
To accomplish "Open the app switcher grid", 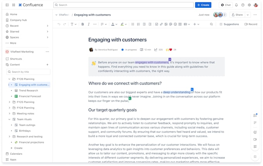I will [x=14, y=5].
